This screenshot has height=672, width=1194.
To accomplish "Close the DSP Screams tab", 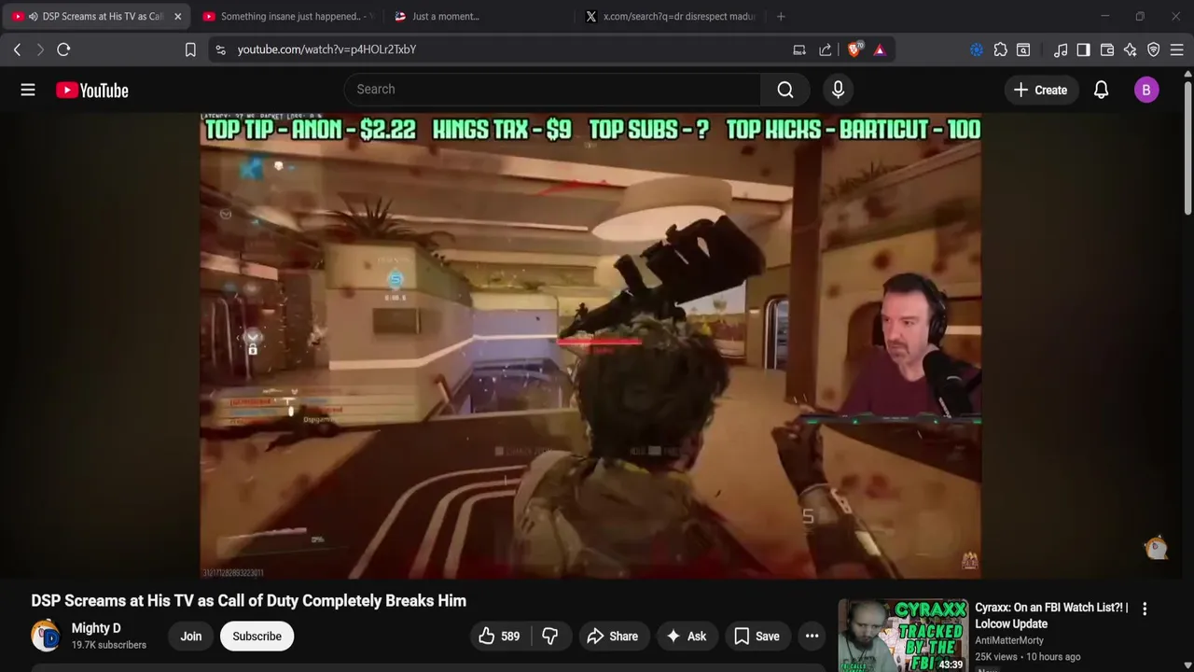I will click(x=177, y=17).
